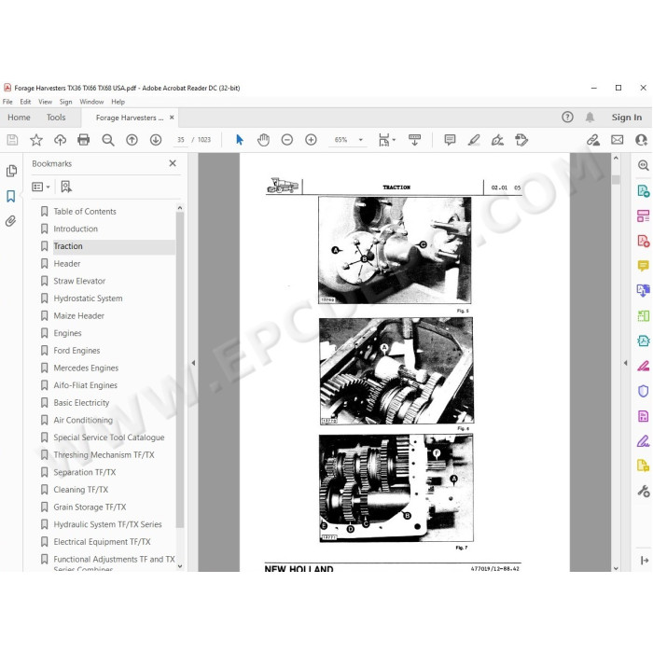Open the Help menu
Screen dimensions: 653x653
118,102
